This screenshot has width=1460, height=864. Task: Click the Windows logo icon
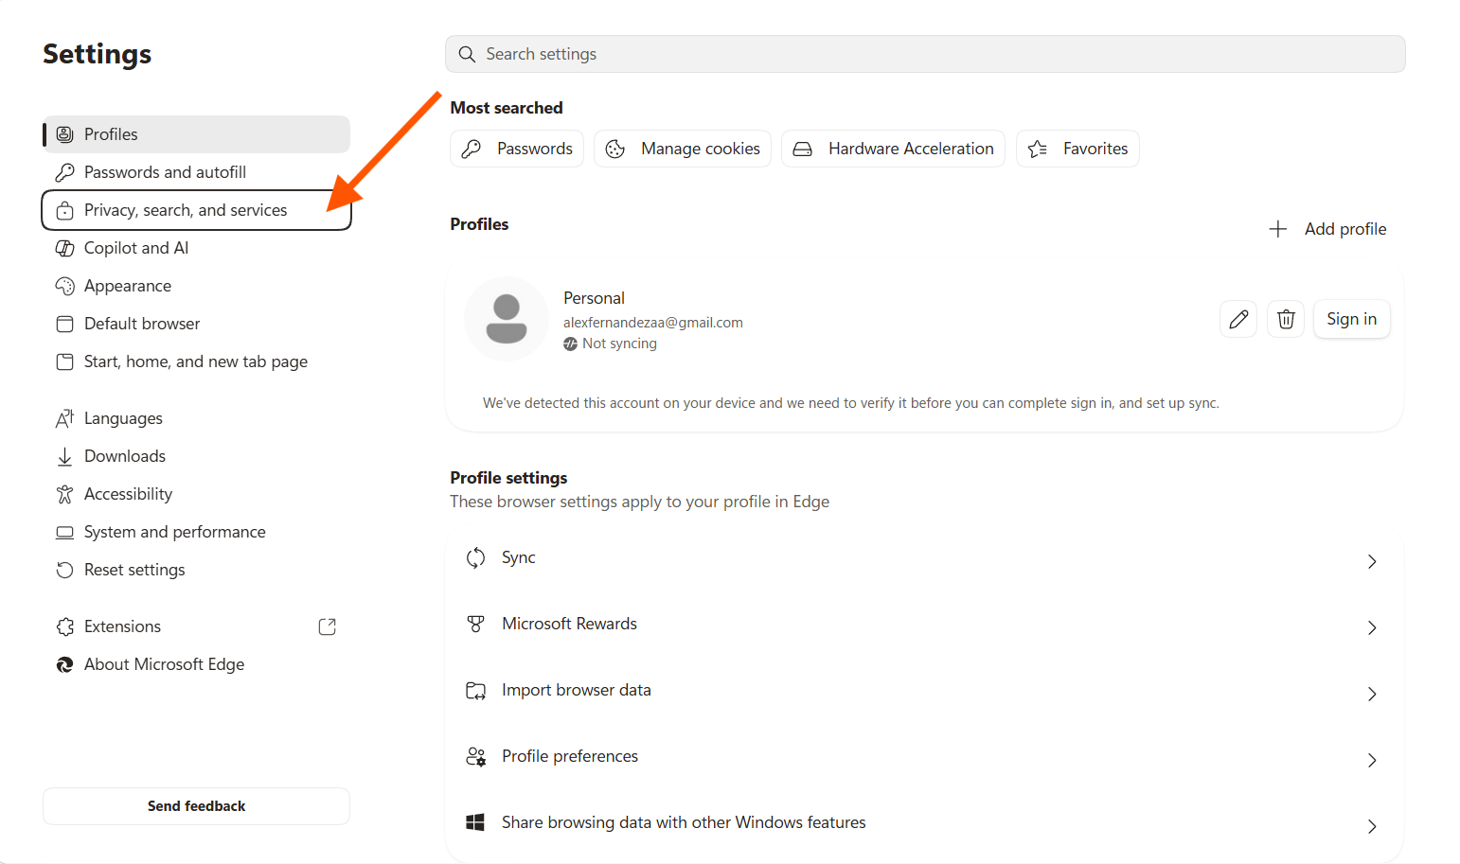[x=475, y=822]
